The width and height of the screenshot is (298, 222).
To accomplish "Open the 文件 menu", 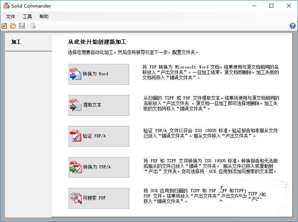I will coord(11,17).
